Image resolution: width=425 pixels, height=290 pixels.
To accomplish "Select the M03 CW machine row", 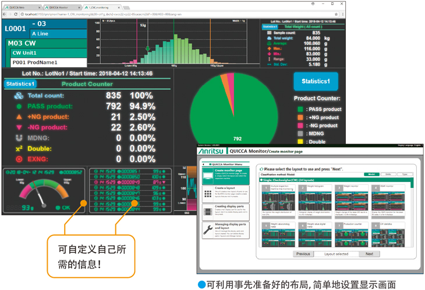I will click(47, 43).
